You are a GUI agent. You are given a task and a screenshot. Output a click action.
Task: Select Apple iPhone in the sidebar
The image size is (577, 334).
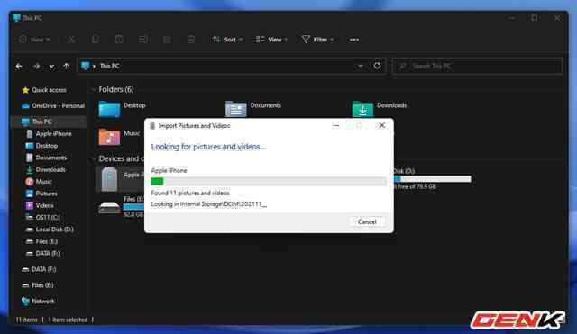49,134
